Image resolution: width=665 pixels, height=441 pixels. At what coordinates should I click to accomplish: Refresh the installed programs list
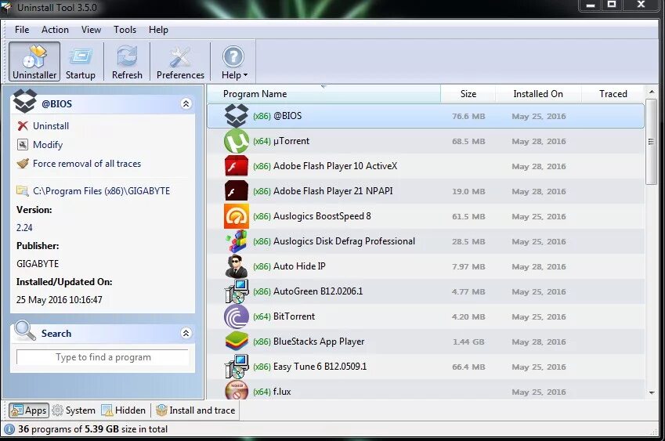click(x=127, y=62)
